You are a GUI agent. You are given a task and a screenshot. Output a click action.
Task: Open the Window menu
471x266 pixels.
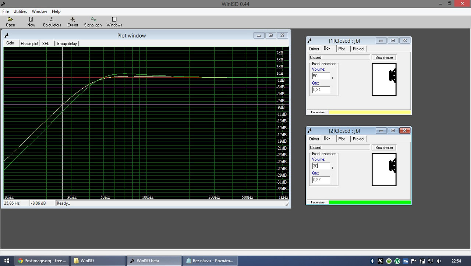(39, 11)
